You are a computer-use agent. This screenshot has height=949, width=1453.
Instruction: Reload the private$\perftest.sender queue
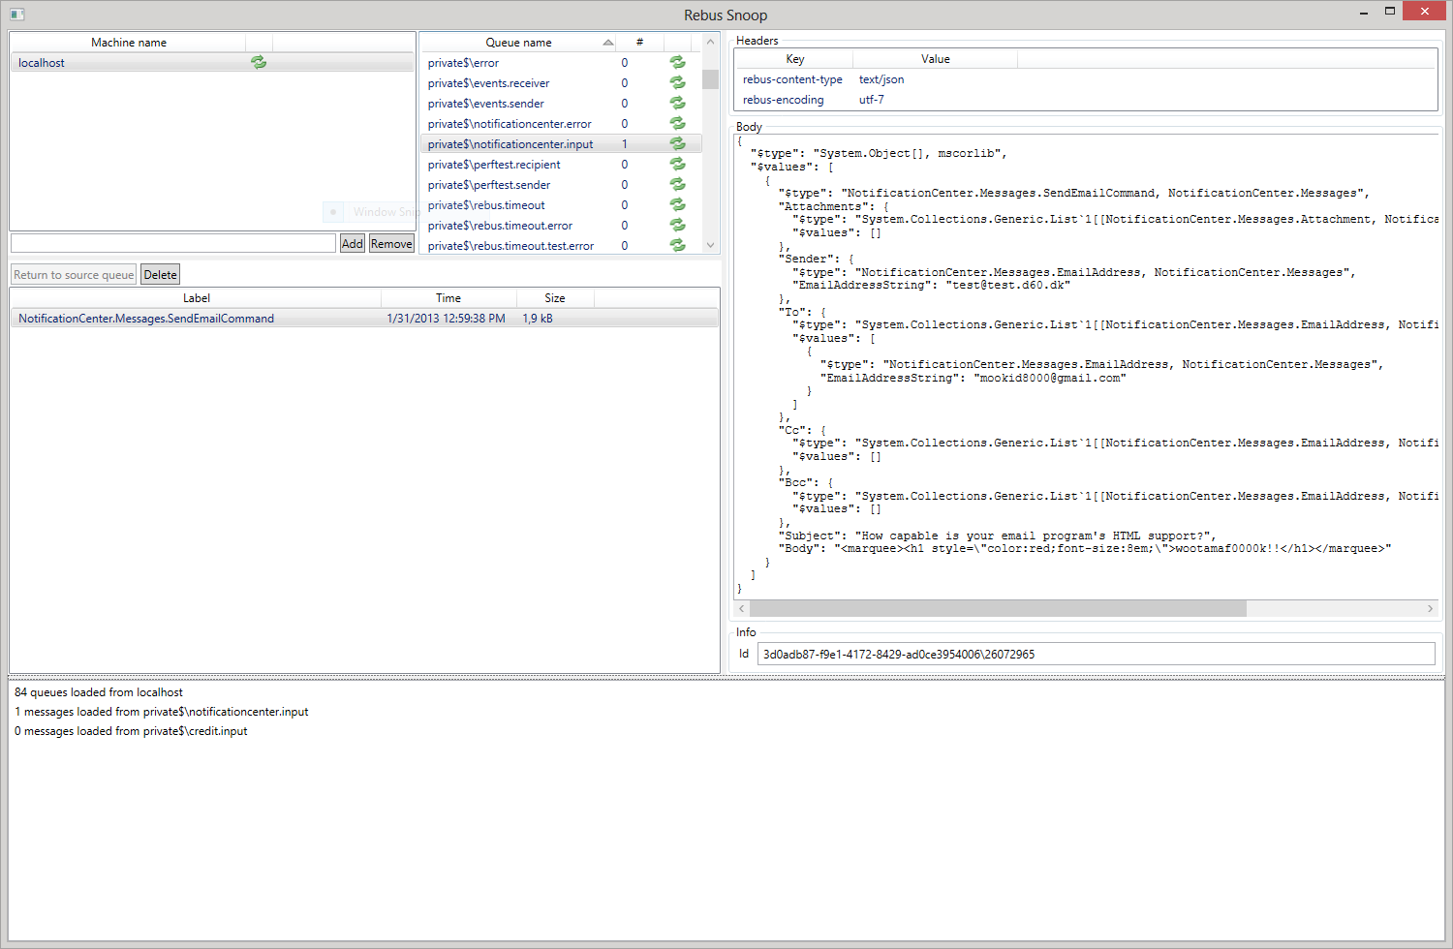677,184
